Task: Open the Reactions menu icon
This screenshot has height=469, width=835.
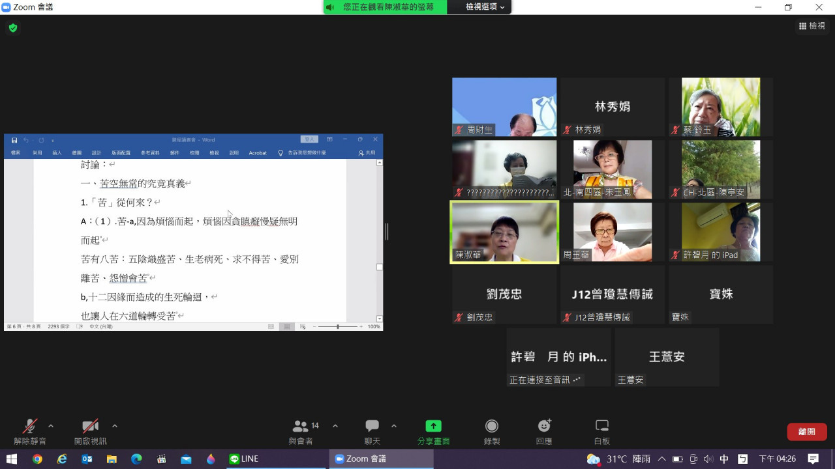Action: [x=544, y=426]
